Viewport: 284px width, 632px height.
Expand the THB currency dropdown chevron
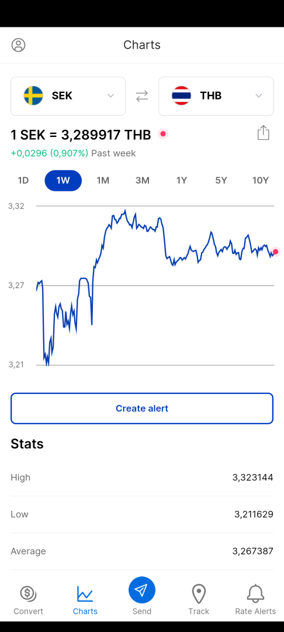click(x=259, y=96)
